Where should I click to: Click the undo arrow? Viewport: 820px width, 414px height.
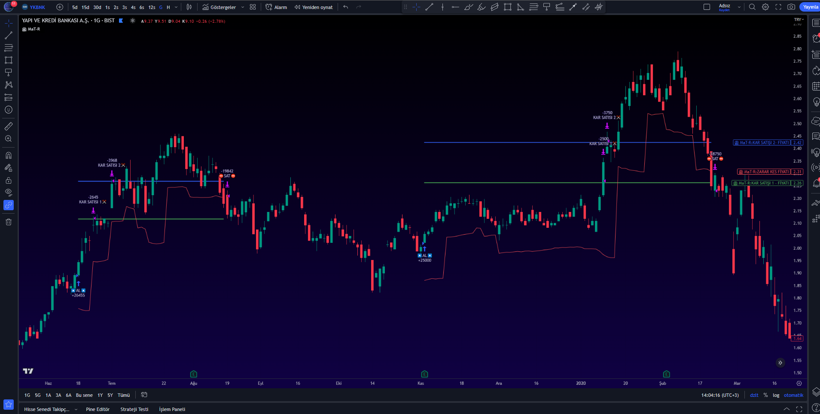346,7
